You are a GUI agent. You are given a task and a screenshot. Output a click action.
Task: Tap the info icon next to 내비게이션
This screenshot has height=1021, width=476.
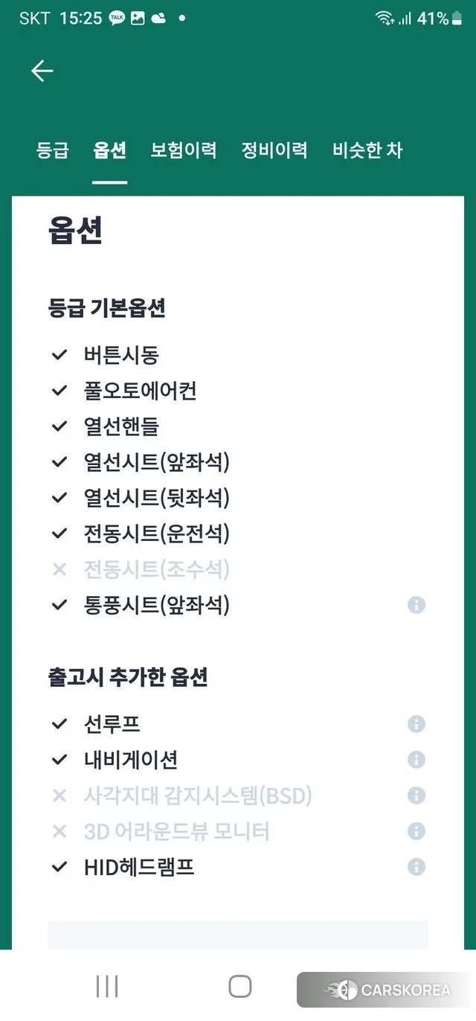[416, 760]
